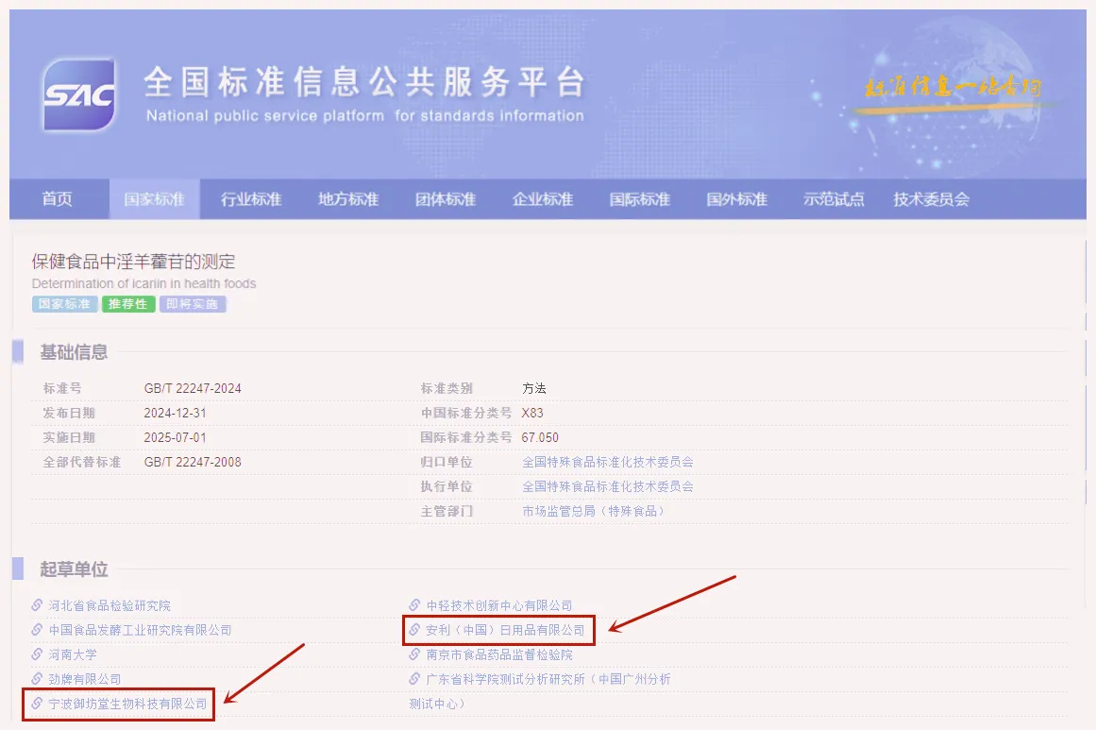Click link icon beside 河北省食品检验研究院
Screen dimensions: 1096x730
point(37,604)
